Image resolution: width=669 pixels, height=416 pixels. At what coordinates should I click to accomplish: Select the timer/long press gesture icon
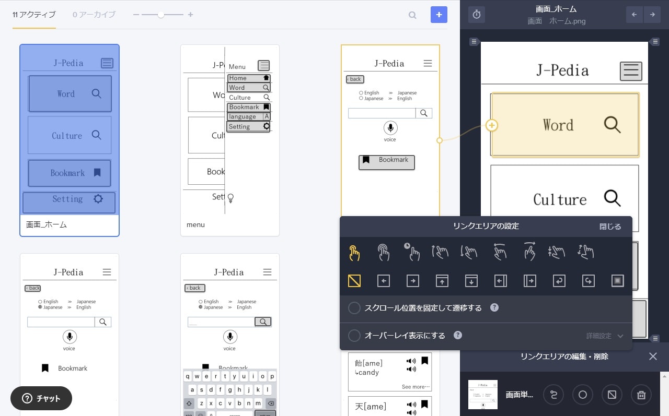pyautogui.click(x=412, y=252)
